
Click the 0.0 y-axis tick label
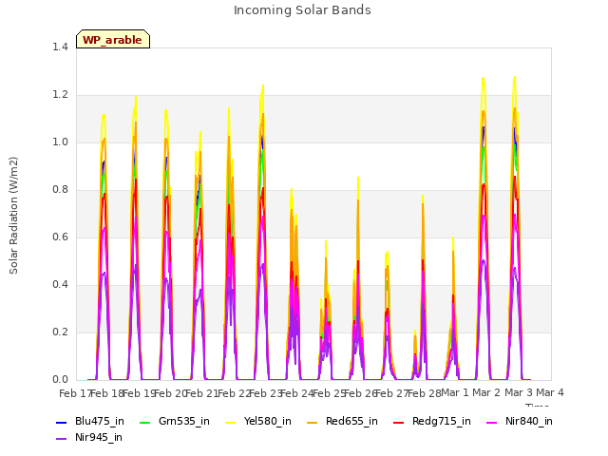coord(60,380)
